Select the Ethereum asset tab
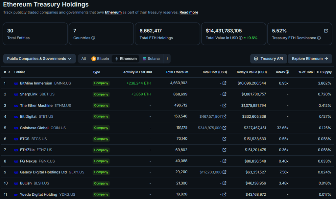This screenshot has height=199, width=336. 125,59
